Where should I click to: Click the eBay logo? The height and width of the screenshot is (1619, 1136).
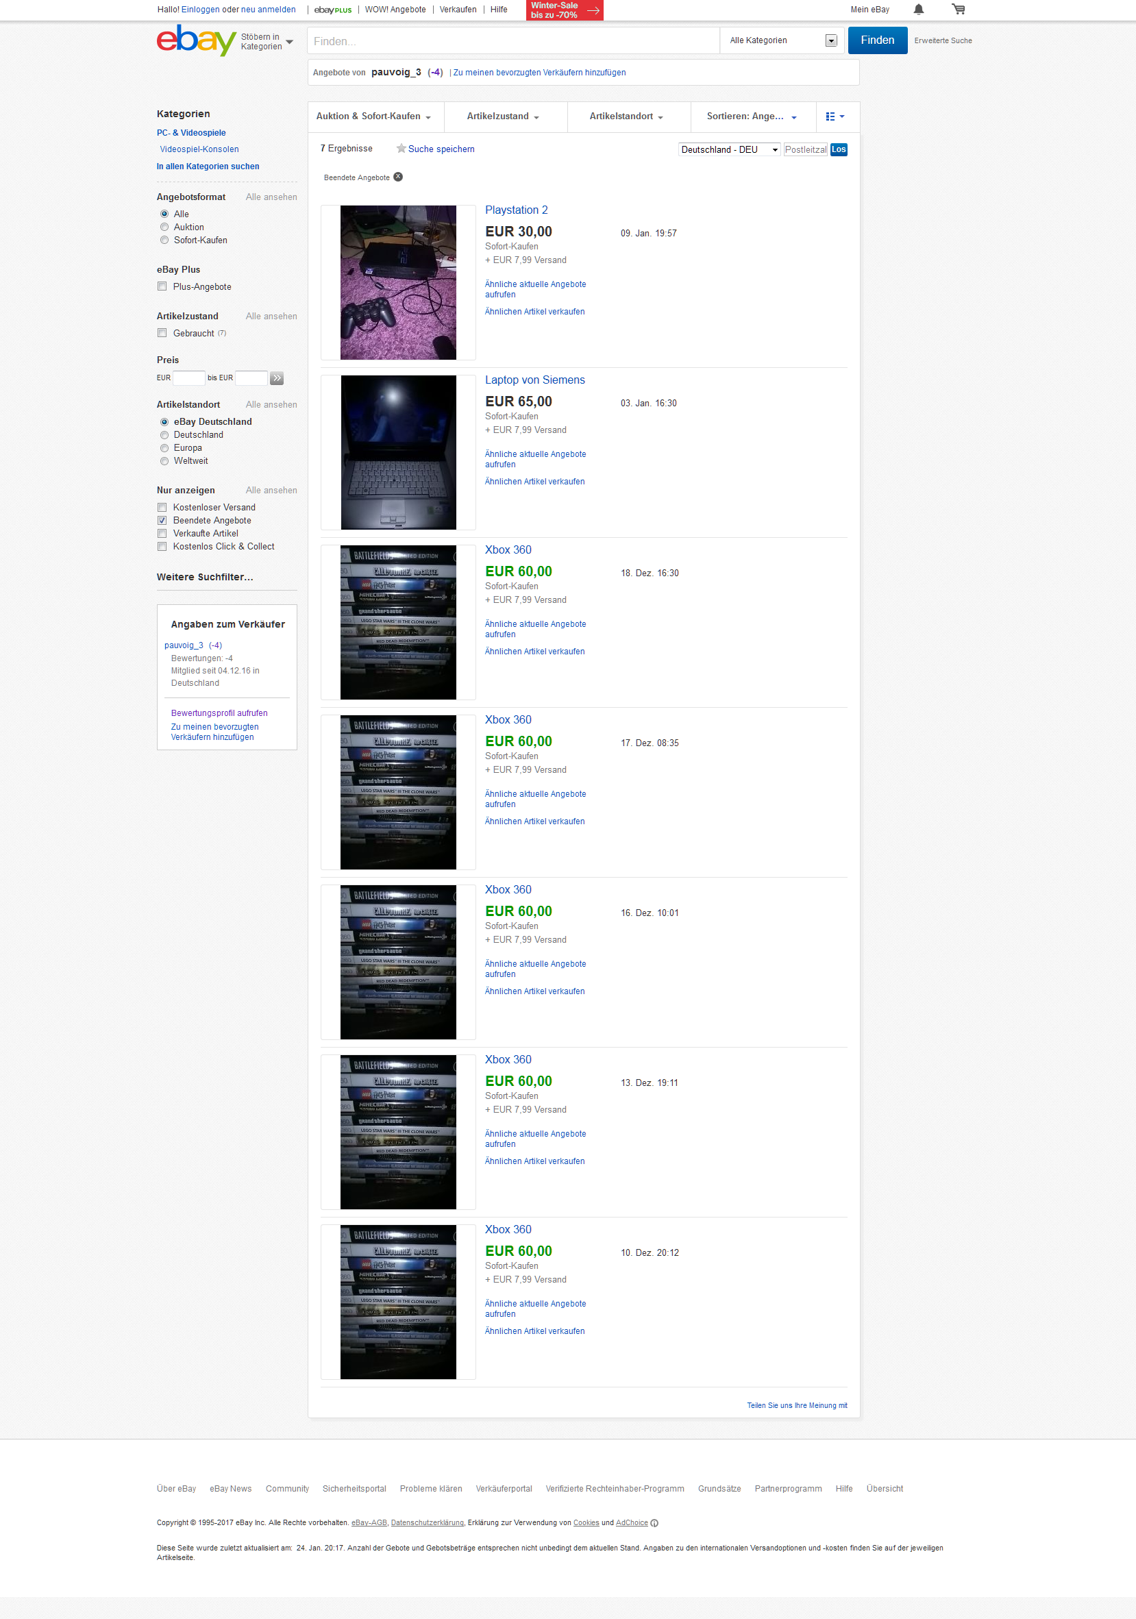[x=196, y=40]
